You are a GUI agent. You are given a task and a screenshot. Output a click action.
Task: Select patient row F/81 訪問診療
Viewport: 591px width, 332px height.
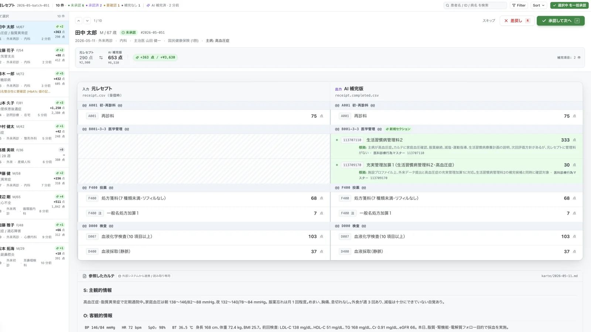34,109
